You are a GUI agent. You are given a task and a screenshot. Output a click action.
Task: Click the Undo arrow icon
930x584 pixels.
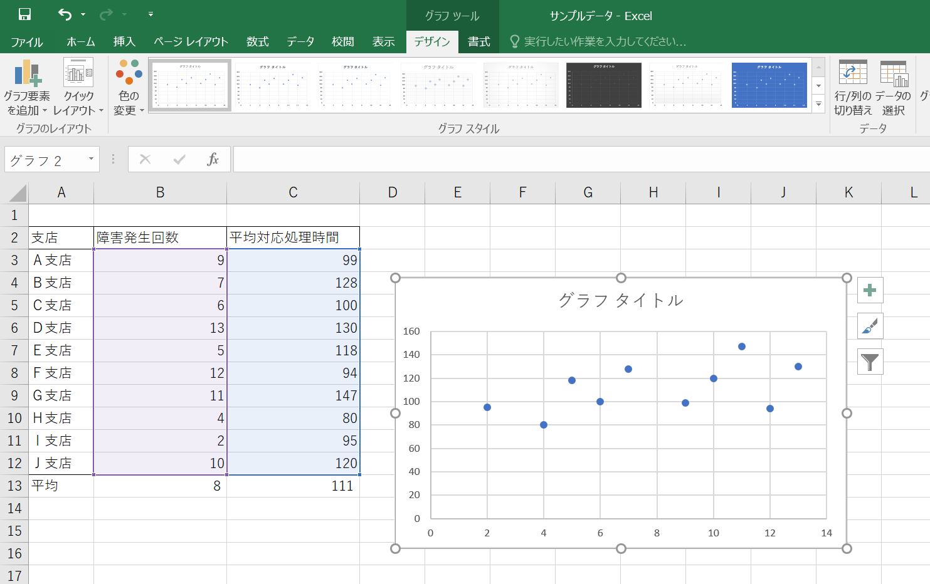tap(65, 14)
